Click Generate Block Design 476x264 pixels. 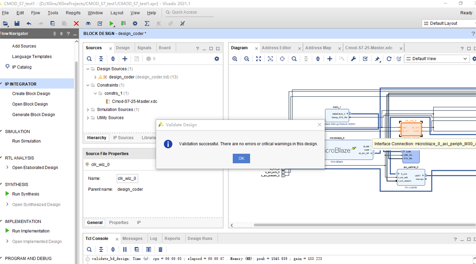tap(33, 115)
